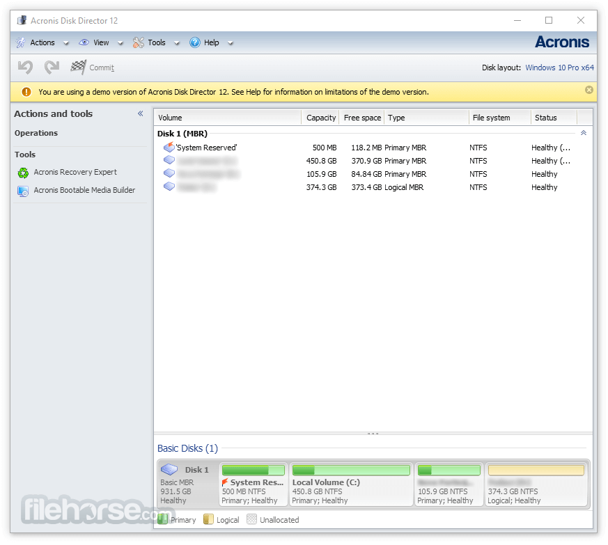This screenshot has width=608, height=545.
Task: Launch Acronis Bootable Media Builder
Action: tap(84, 190)
